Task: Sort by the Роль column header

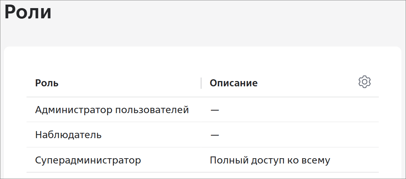Action: pyautogui.click(x=47, y=83)
